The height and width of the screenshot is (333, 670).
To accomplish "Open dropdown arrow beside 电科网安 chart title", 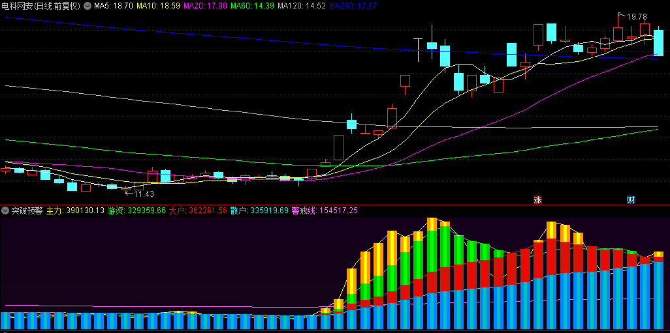I will pyautogui.click(x=87, y=6).
